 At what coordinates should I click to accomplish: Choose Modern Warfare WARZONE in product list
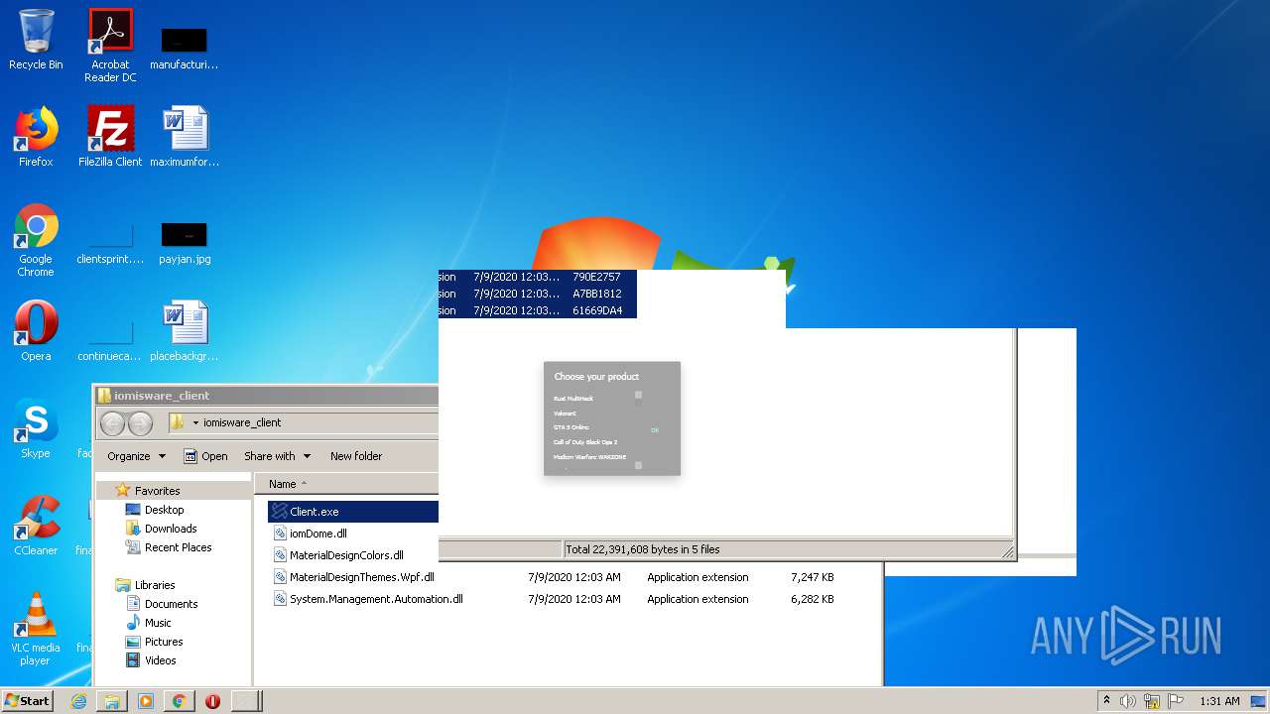(590, 457)
